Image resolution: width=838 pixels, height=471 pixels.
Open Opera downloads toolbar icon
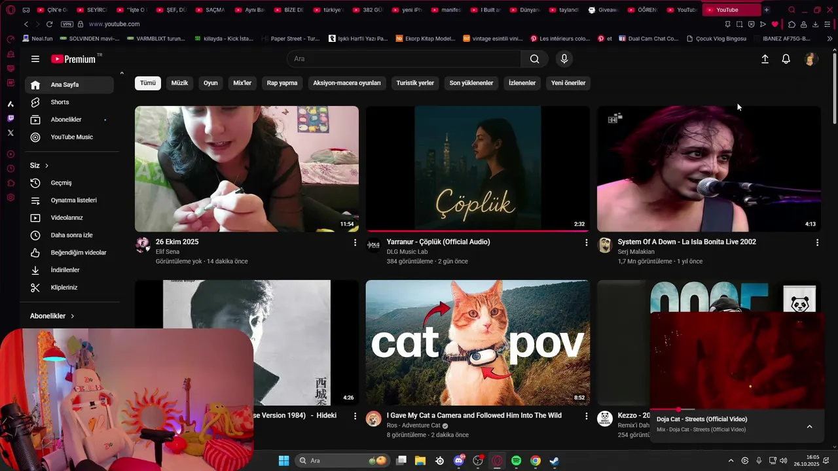(815, 24)
